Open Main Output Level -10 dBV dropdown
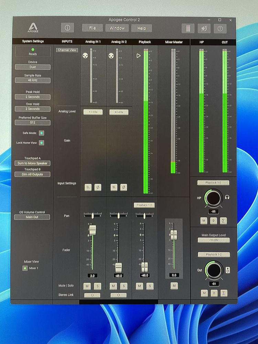This screenshot has height=344, width=258. click(214, 240)
